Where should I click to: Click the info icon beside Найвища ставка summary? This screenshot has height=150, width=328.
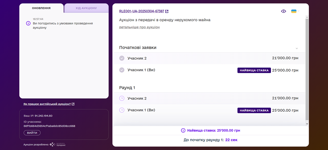[x=183, y=130]
